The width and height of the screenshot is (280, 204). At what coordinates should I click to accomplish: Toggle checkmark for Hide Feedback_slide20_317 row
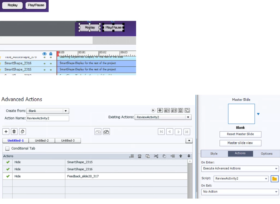coord(8,176)
